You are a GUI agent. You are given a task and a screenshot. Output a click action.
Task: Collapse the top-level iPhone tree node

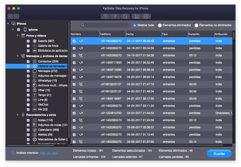(8, 24)
